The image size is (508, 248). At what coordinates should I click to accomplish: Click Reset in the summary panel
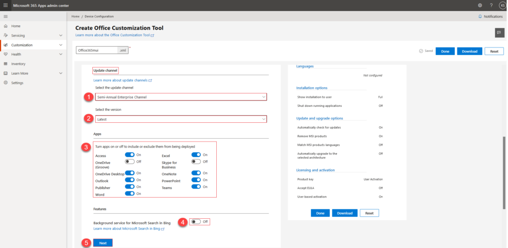click(369, 213)
